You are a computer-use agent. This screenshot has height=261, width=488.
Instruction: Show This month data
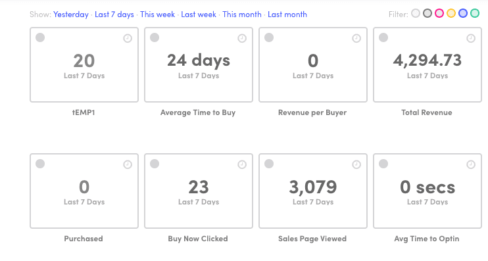[x=242, y=14]
